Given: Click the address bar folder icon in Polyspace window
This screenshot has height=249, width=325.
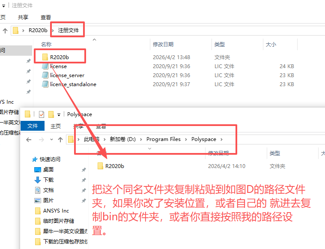Looking at the screenshot, I should coord(71,139).
